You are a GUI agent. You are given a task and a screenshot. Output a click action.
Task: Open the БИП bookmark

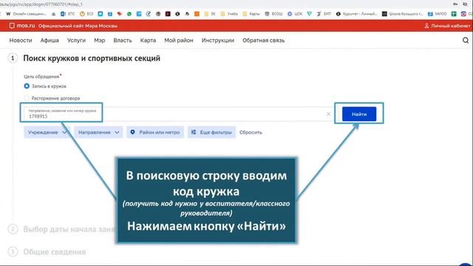pos(324,14)
